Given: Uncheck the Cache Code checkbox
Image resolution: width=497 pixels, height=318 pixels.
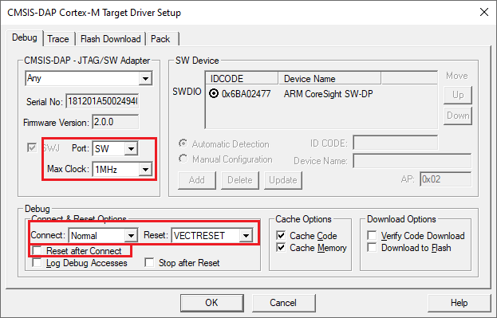Looking at the screenshot, I should pos(281,235).
